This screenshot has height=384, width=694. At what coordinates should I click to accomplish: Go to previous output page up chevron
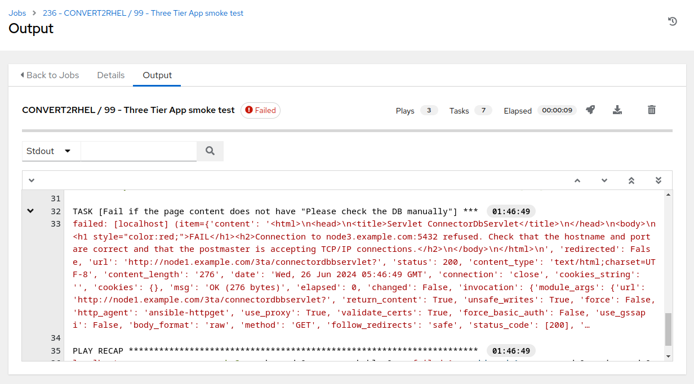577,180
